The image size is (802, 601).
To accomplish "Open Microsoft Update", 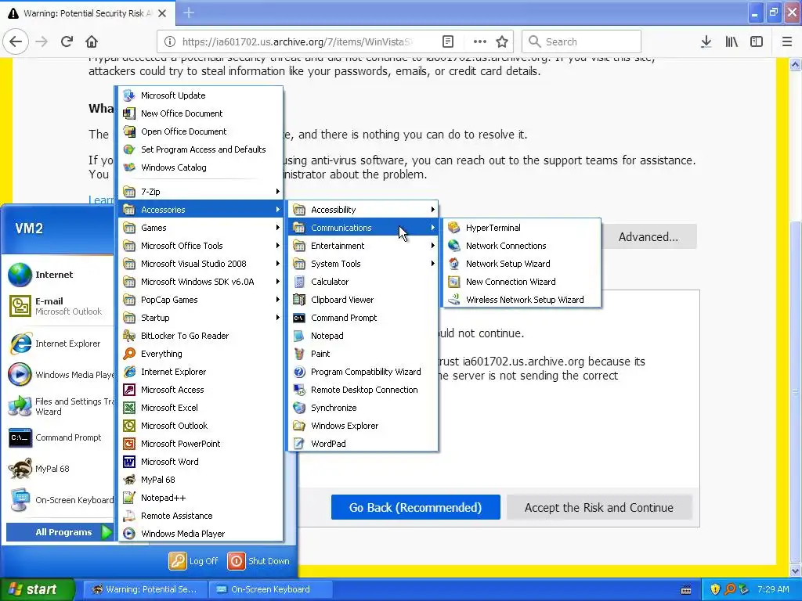I will (x=200, y=95).
